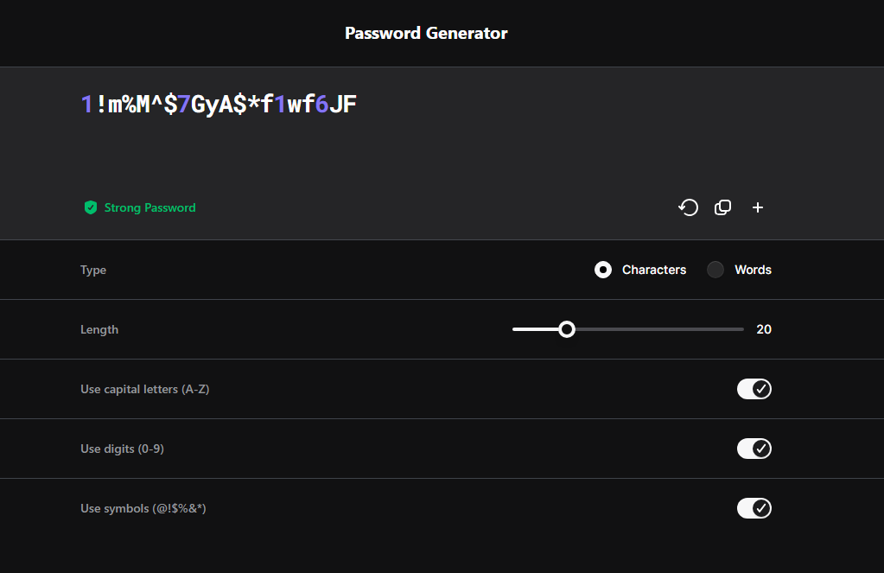The width and height of the screenshot is (884, 573).
Task: Turn off digits (0-9)
Action: point(754,449)
